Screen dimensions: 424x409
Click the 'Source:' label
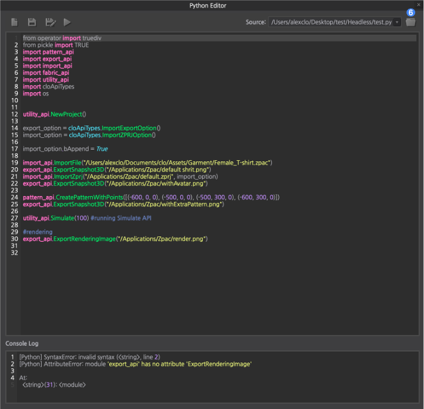click(x=255, y=22)
